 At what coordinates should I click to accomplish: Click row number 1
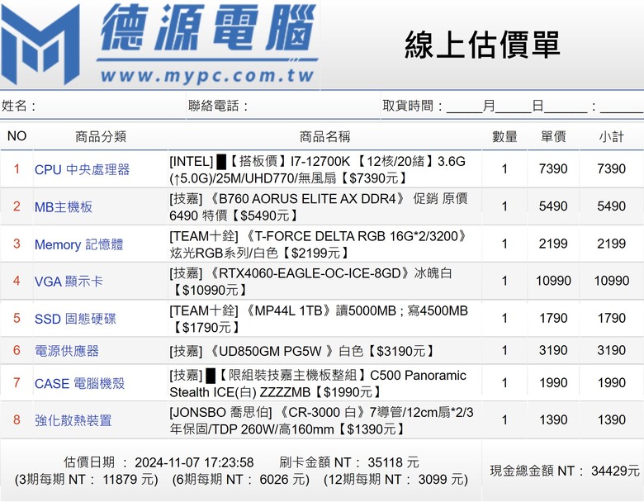17,168
